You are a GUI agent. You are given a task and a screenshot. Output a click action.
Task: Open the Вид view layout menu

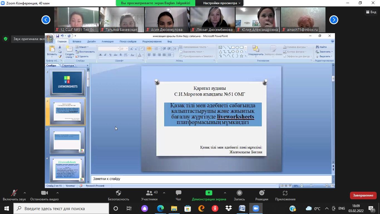click(x=371, y=12)
